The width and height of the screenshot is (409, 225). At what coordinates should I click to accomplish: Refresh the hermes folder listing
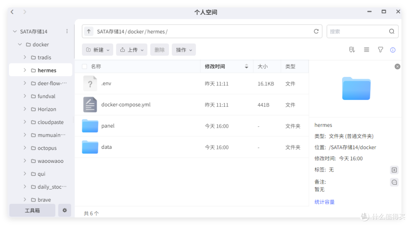[316, 31]
